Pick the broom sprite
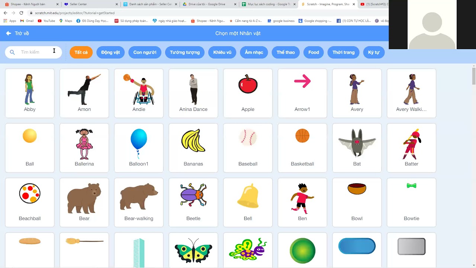Image resolution: width=476 pixels, height=268 pixels. [84, 250]
